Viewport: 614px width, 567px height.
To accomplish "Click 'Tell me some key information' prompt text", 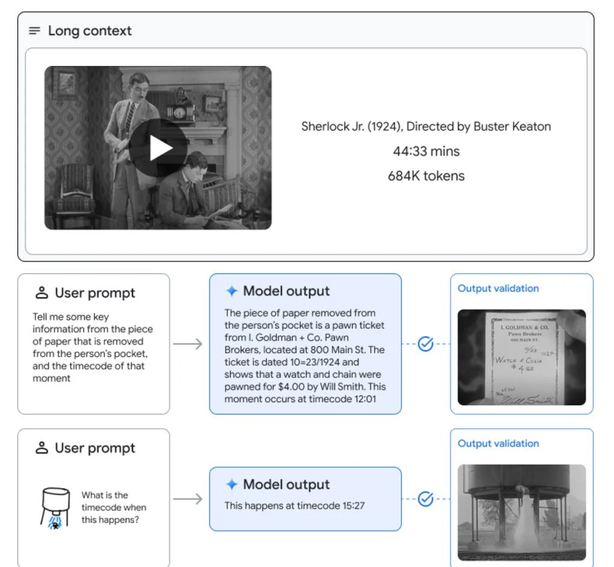I will (x=93, y=347).
